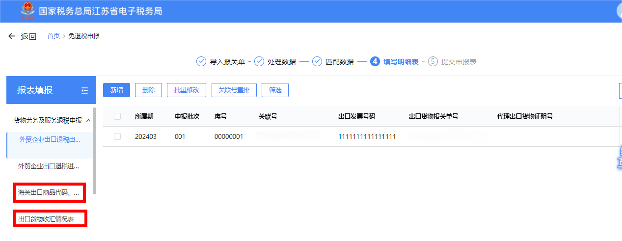Check the box for row 00000001
The width and height of the screenshot is (622, 241).
tap(117, 136)
